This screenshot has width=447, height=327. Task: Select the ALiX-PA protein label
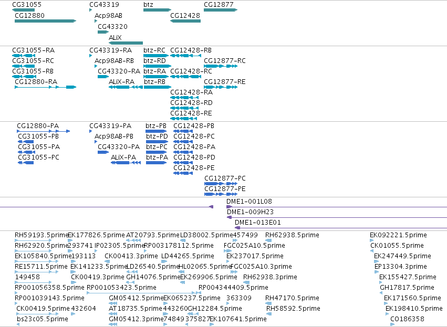point(123,157)
